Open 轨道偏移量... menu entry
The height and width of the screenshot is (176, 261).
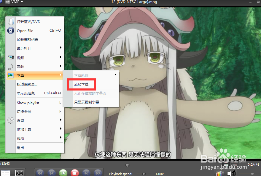click(x=35, y=85)
